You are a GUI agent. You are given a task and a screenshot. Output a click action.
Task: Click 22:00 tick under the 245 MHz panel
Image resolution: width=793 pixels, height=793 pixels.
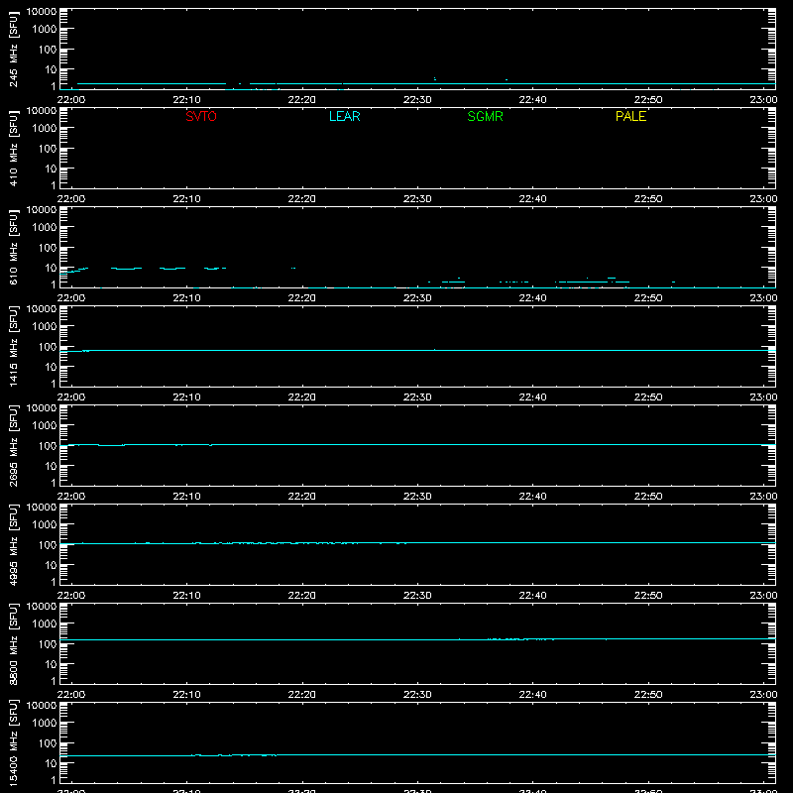point(71,100)
